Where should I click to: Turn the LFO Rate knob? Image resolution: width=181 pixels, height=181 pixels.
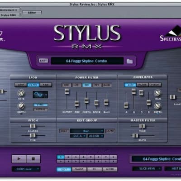click(x=21, y=93)
